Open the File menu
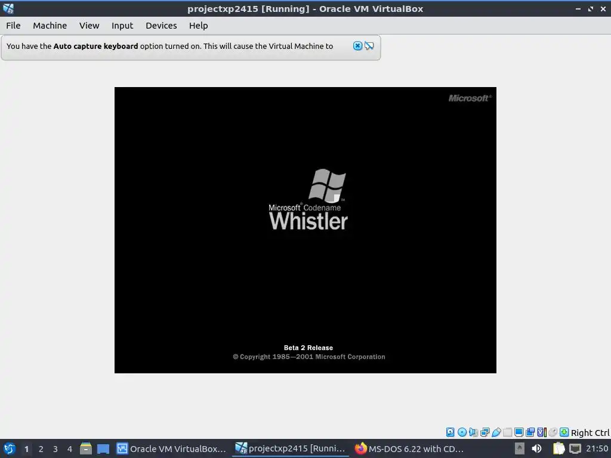This screenshot has height=458, width=611. tap(13, 25)
